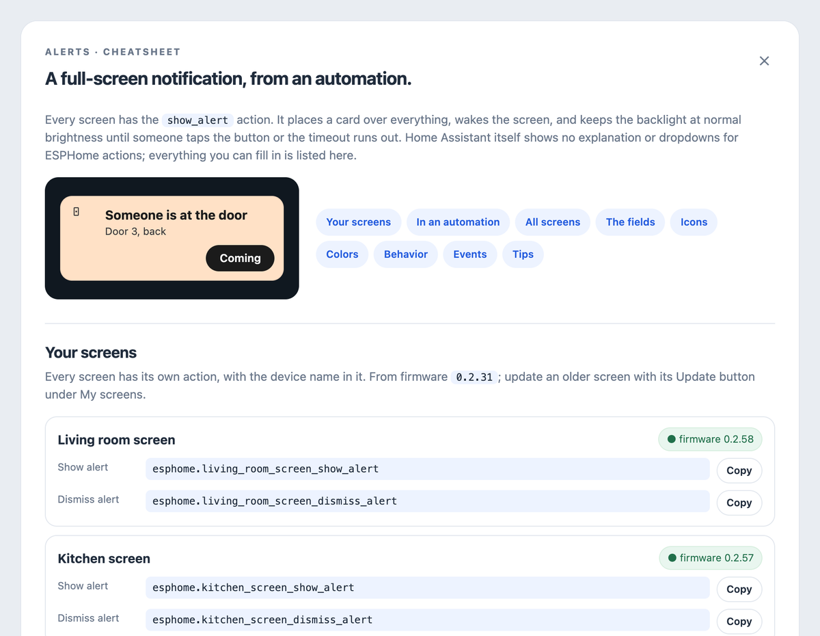Go to the Tips section

pyautogui.click(x=523, y=254)
